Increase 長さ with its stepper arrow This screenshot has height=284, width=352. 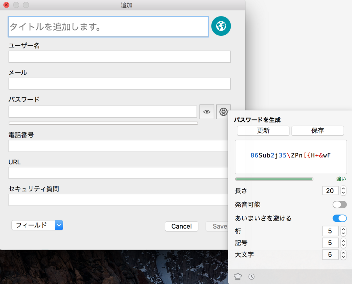[343, 189]
